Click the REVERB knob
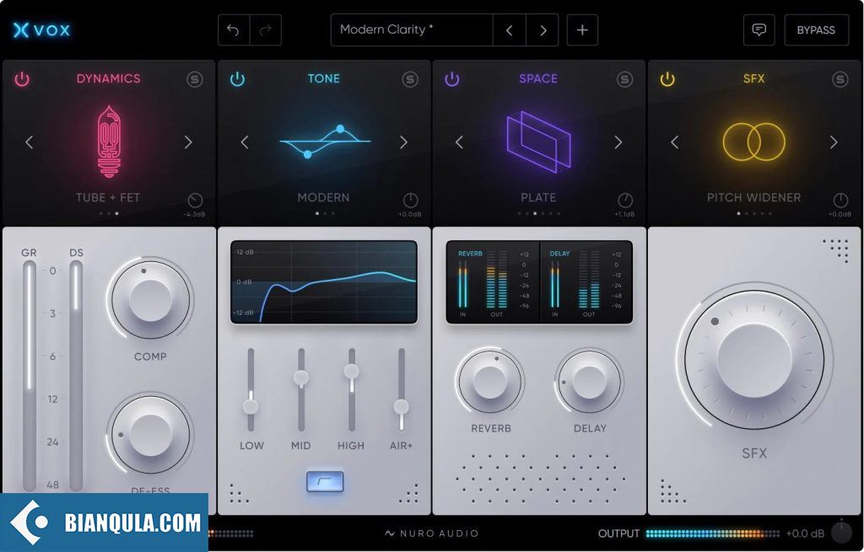 tap(490, 382)
